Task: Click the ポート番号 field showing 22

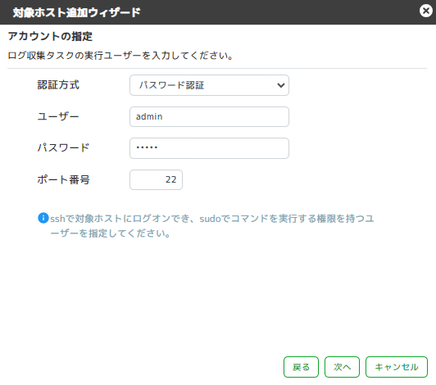Action: (x=156, y=180)
